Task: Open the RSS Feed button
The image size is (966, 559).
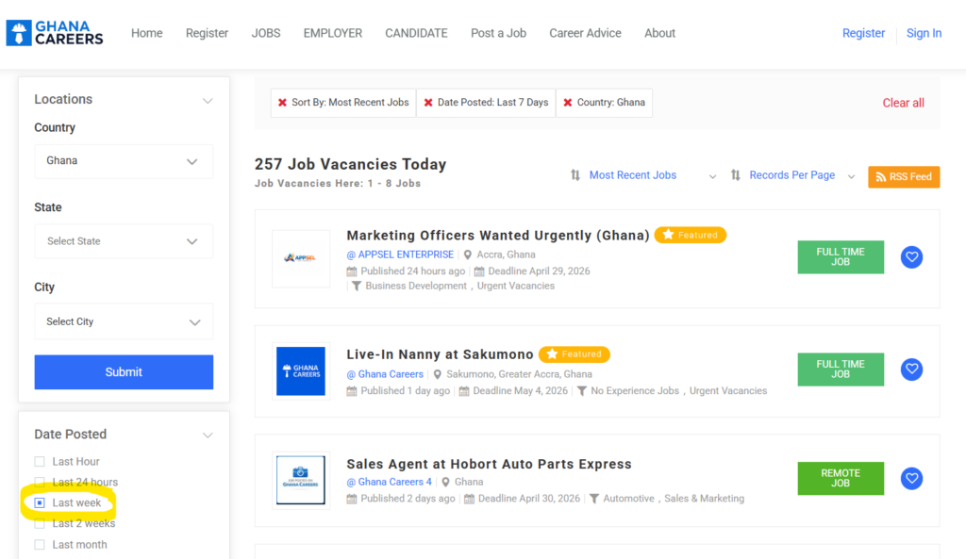Action: click(904, 176)
